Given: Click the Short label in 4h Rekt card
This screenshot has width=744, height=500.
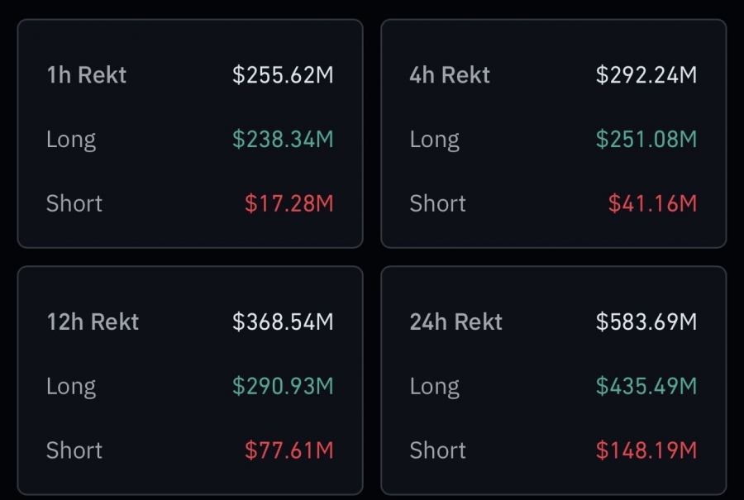Looking at the screenshot, I should (x=438, y=203).
